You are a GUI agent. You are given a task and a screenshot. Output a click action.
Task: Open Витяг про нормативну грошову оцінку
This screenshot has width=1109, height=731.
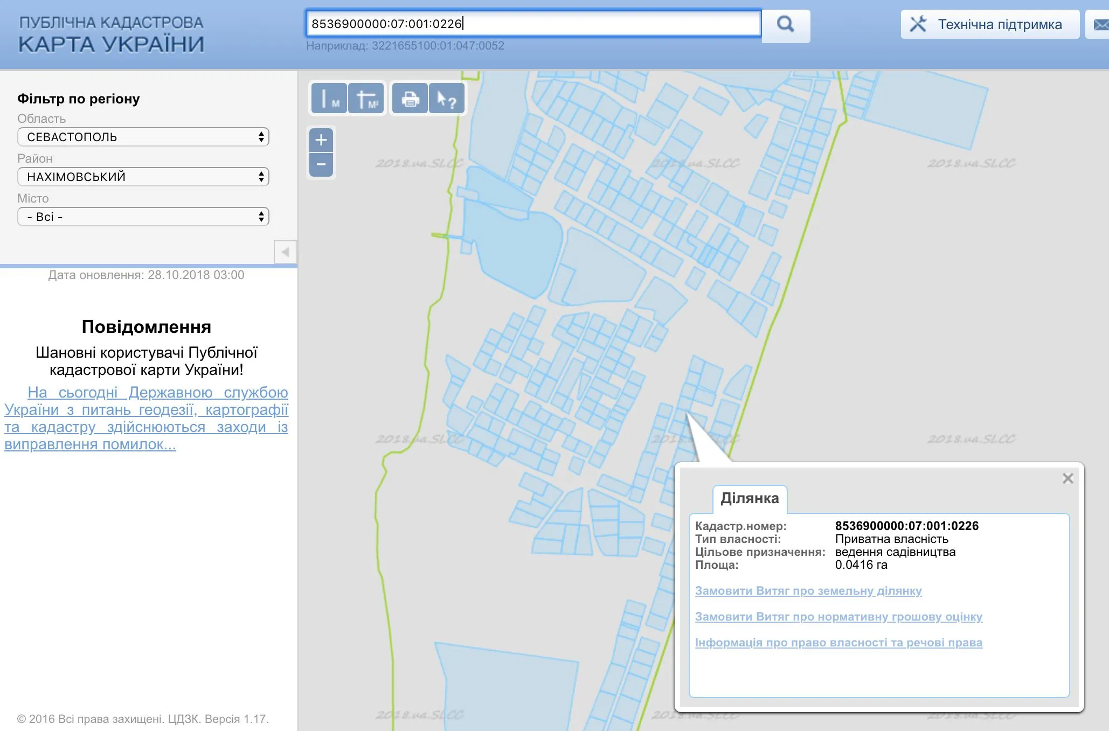coord(838,617)
